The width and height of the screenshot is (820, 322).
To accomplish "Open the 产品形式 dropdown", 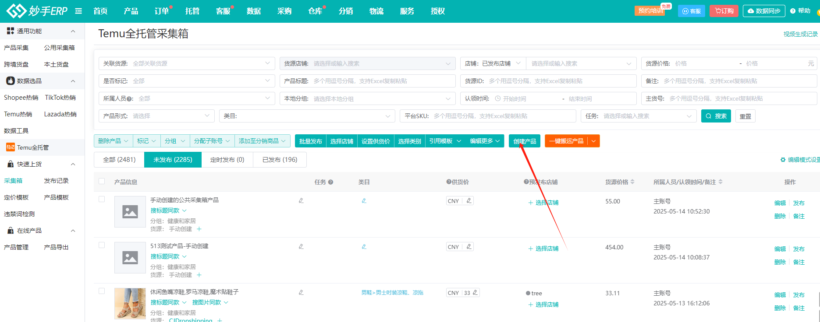I will [x=156, y=116].
